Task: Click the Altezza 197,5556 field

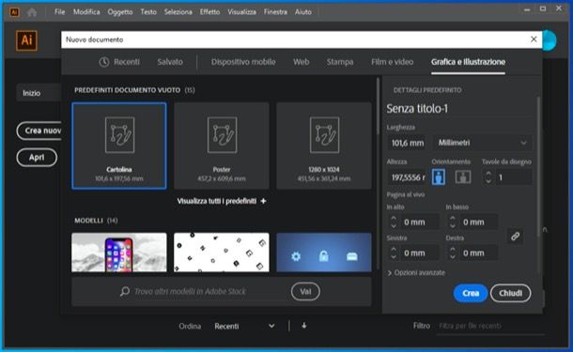Action: pyautogui.click(x=407, y=177)
